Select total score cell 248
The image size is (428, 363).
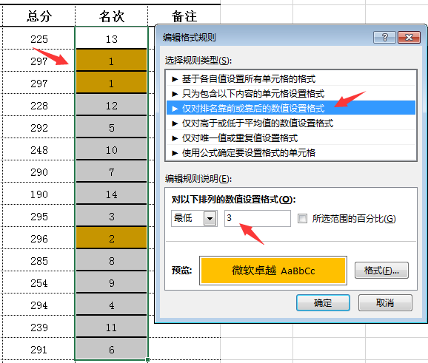click(x=39, y=149)
